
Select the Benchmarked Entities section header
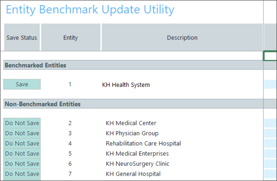pyautogui.click(x=35, y=65)
